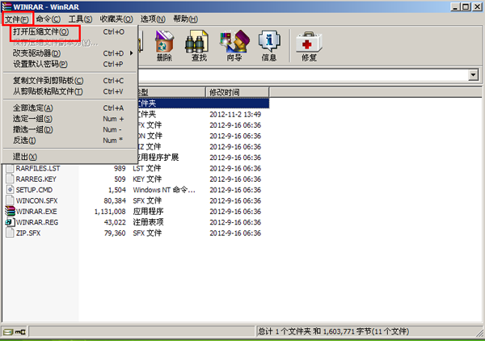Image resolution: width=485 pixels, height=341 pixels.
Task: Click the 修复 (Repair) first-aid icon
Action: click(309, 45)
